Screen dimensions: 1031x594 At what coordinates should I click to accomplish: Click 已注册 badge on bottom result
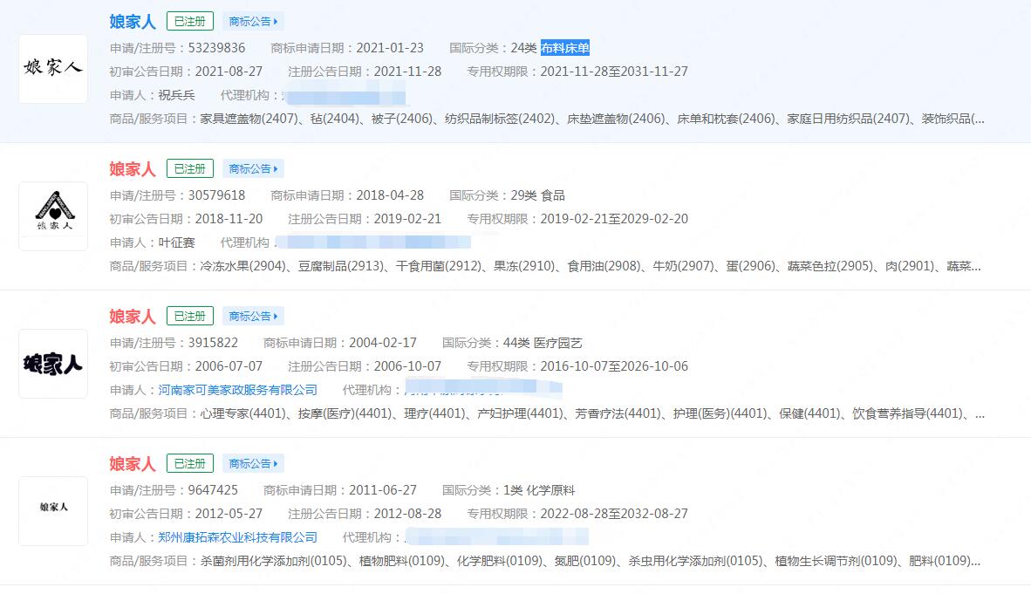[x=189, y=462]
